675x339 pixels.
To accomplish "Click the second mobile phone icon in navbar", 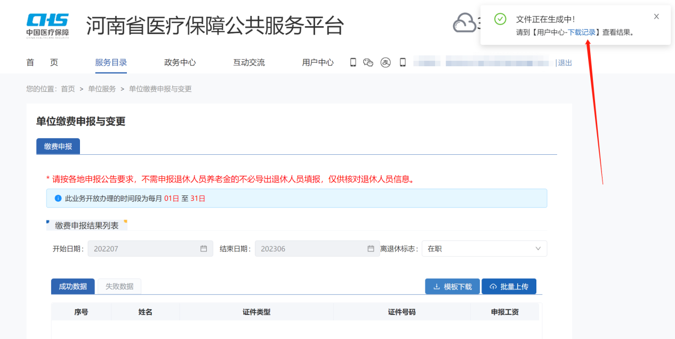I will [x=403, y=62].
